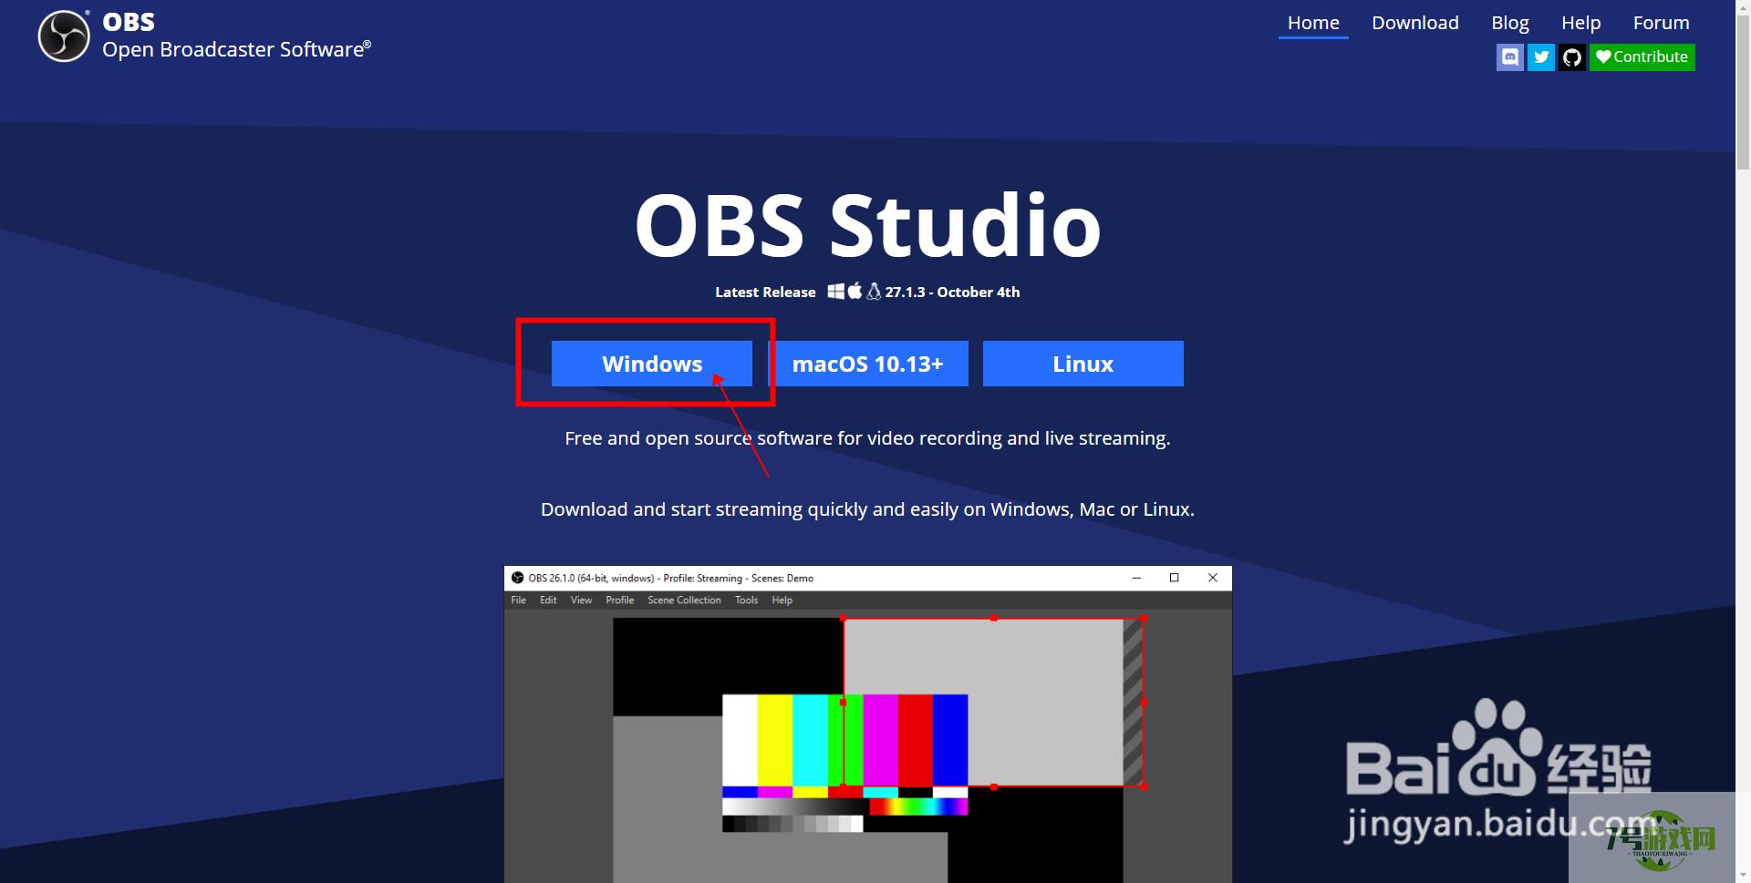This screenshot has height=883, width=1751.
Task: Go to the Home nav tab
Action: (1313, 23)
